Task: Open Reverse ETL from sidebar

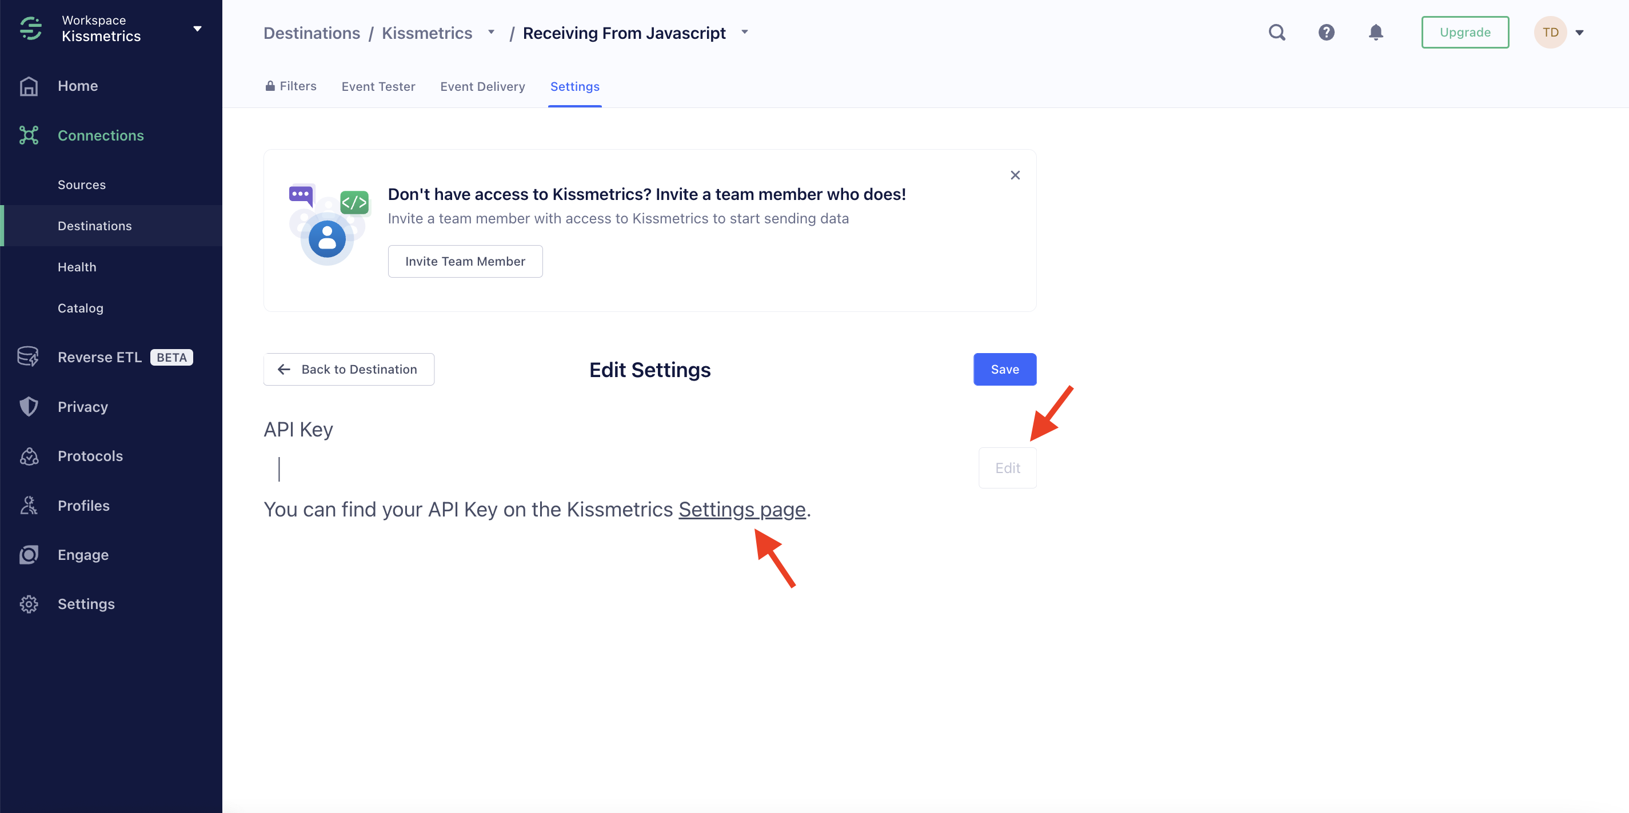Action: click(99, 357)
